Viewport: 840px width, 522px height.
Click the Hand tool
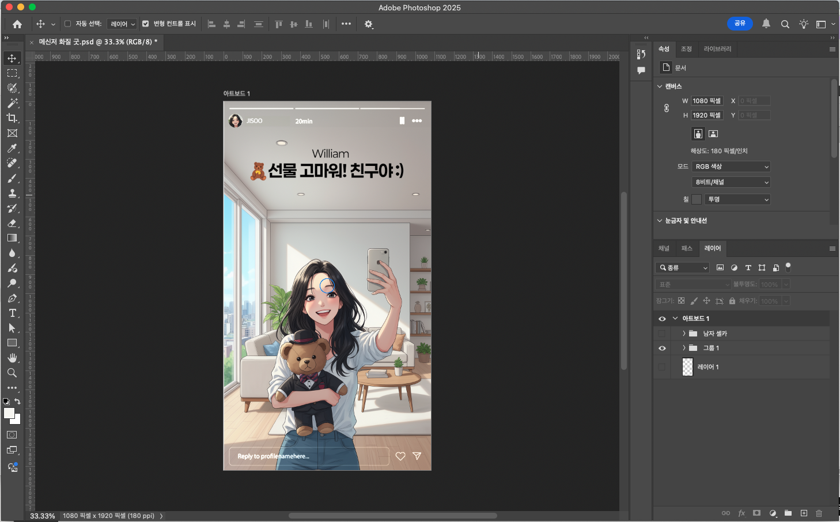[12, 358]
